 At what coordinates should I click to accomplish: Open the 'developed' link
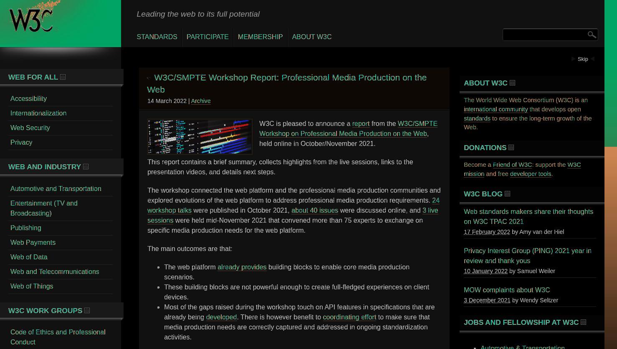point(221,317)
